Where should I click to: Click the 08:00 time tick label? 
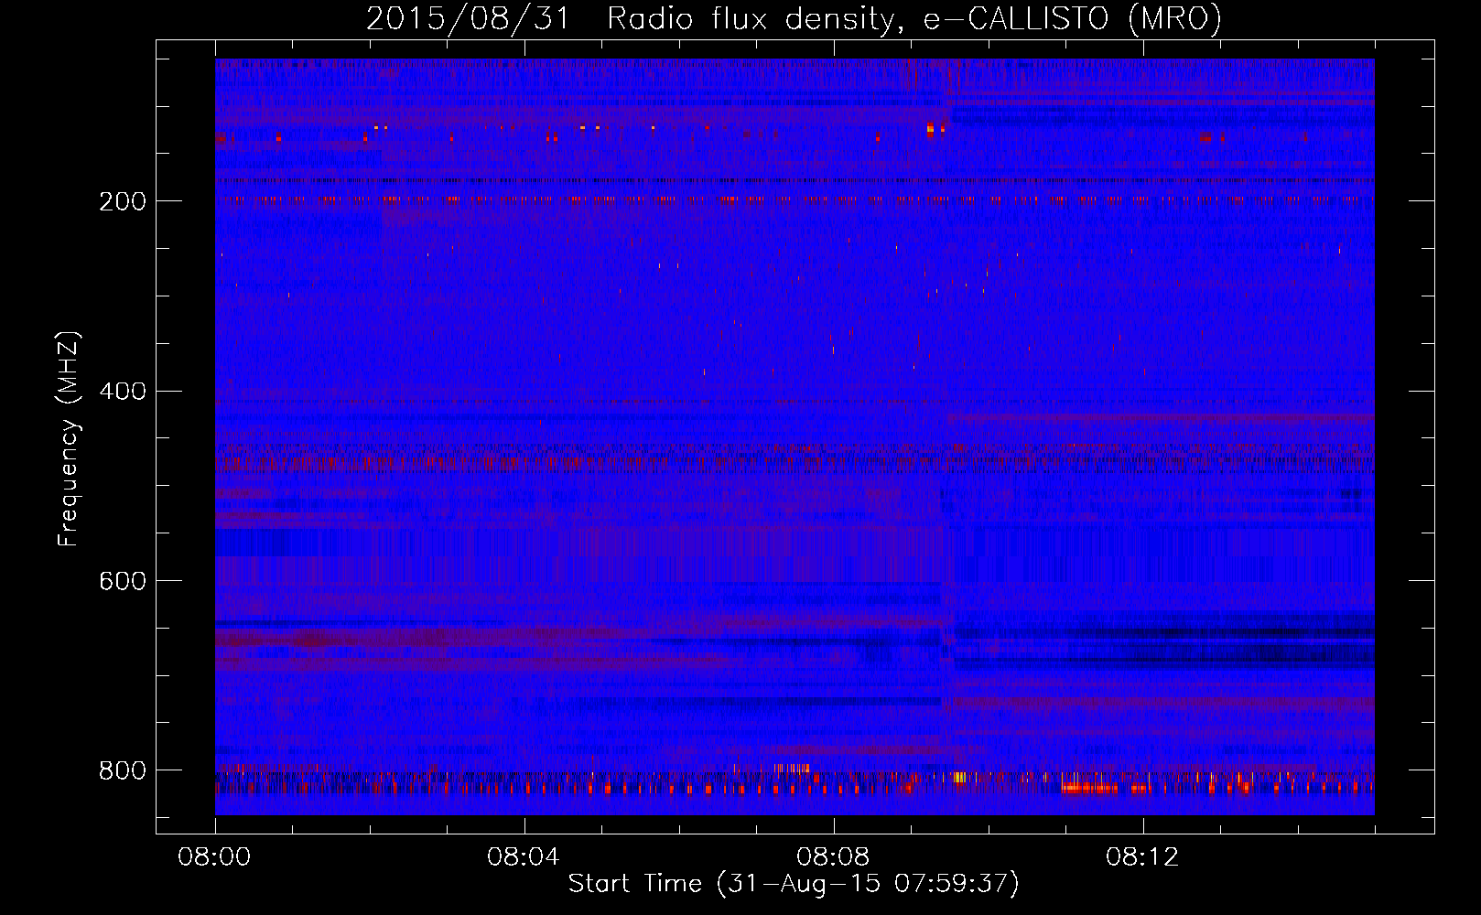[214, 857]
